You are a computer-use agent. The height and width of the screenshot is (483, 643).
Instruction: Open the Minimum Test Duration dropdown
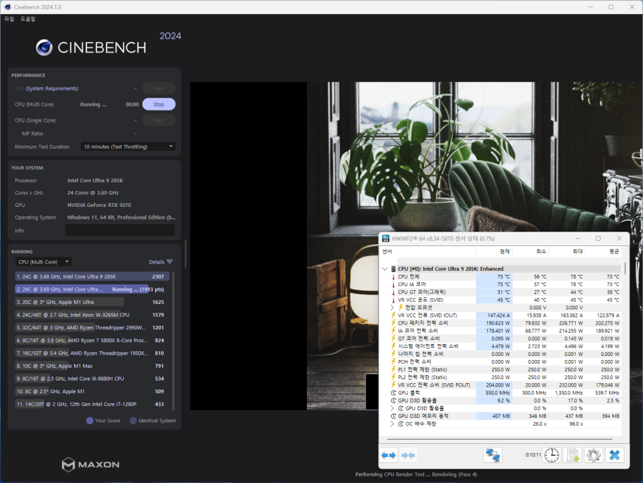pos(128,146)
